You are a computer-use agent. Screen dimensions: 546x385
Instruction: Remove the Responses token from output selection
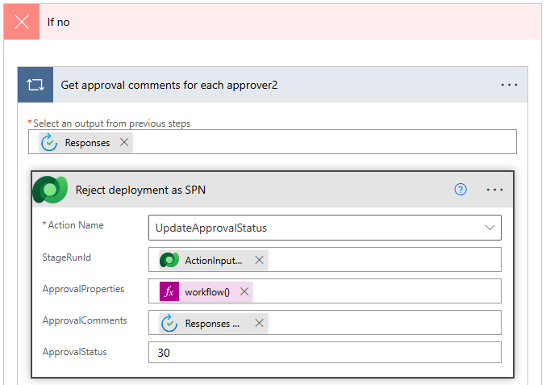pos(123,143)
